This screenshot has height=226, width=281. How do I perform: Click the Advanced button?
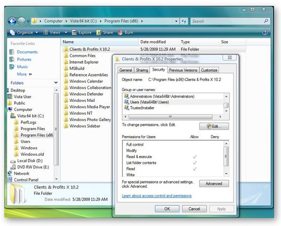click(214, 184)
